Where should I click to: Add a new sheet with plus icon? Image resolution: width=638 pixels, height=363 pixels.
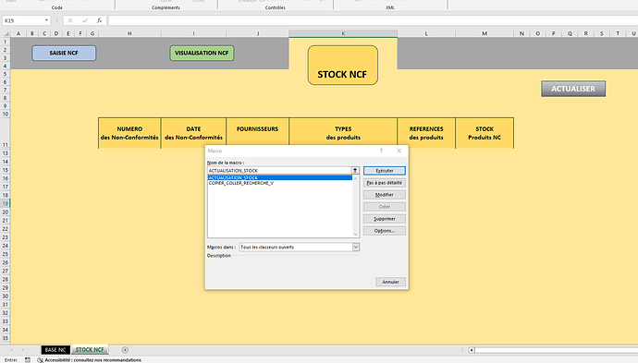point(125,349)
